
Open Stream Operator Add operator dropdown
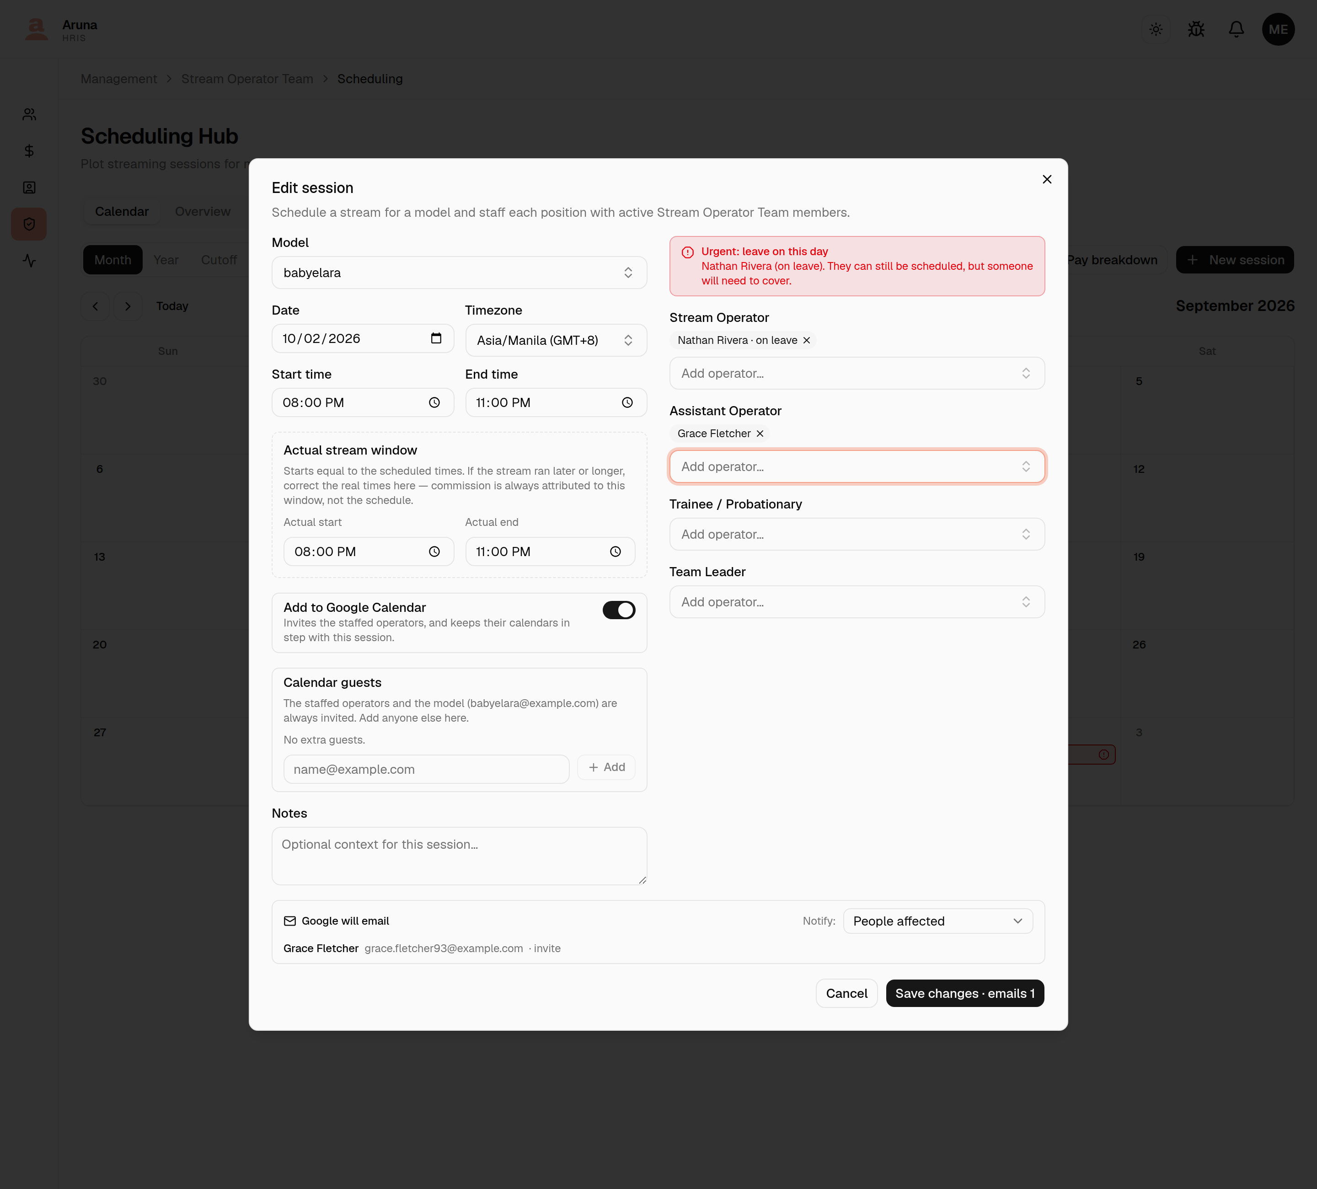click(857, 373)
